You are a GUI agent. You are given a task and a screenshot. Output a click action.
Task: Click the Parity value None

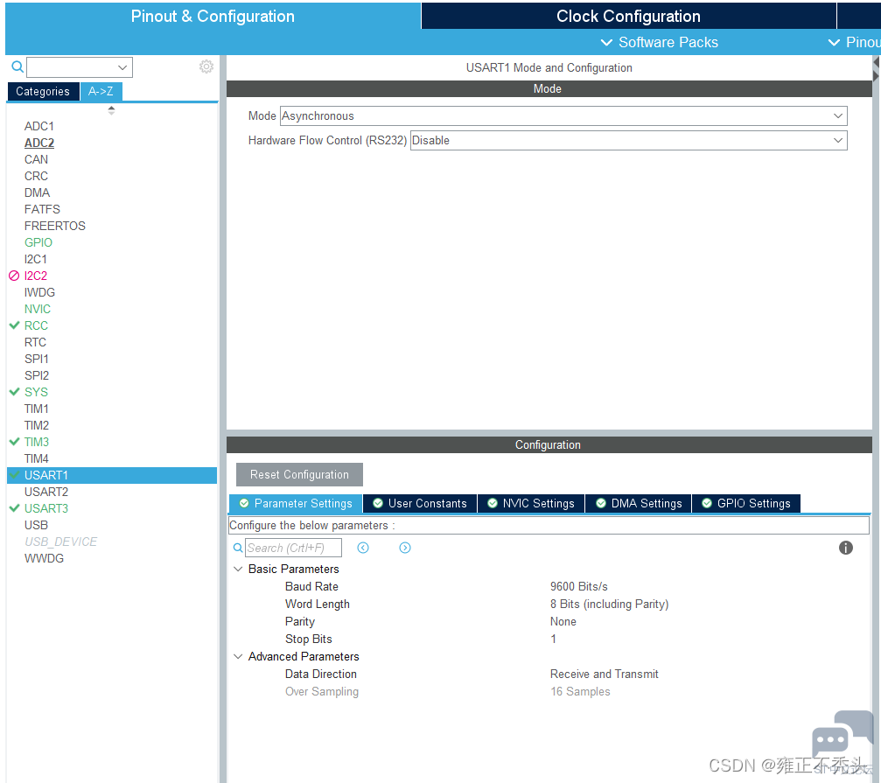[x=563, y=621]
